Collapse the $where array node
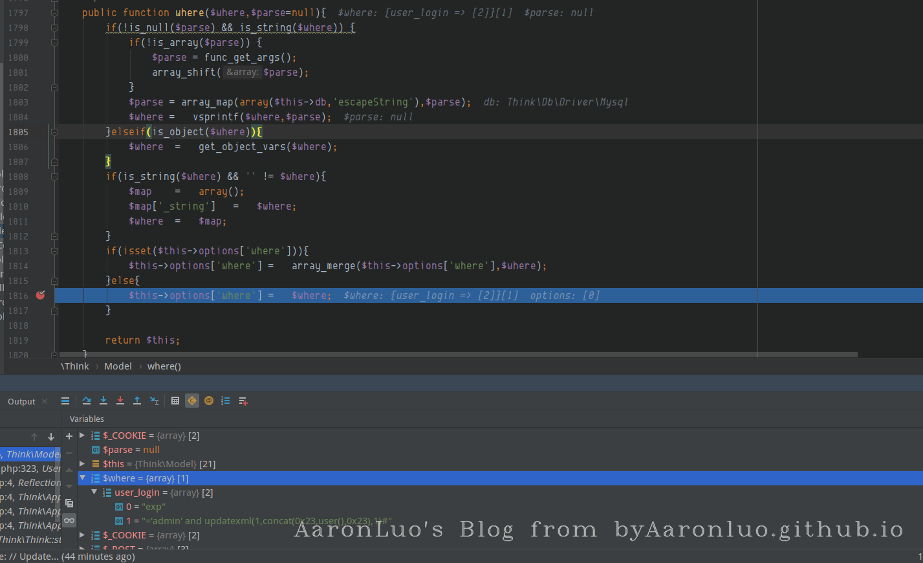Viewport: 923px width, 563px height. tap(83, 478)
